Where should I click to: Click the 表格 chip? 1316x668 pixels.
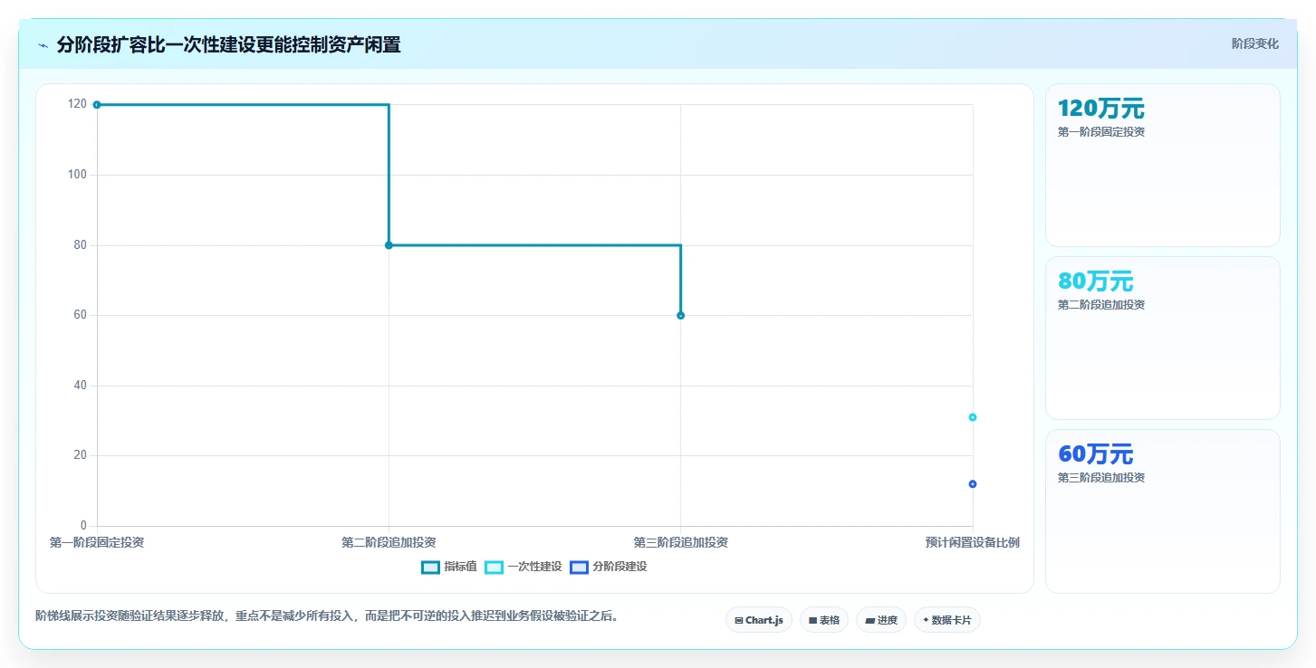tap(824, 620)
